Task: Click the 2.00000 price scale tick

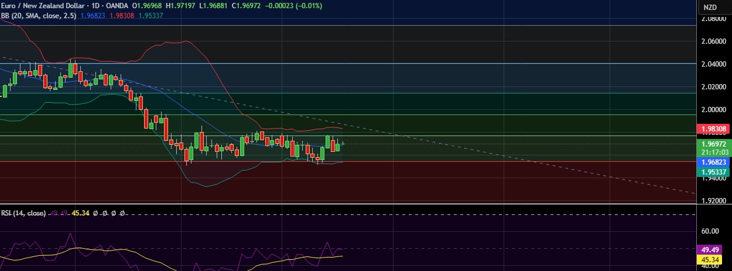Action: pyautogui.click(x=714, y=110)
